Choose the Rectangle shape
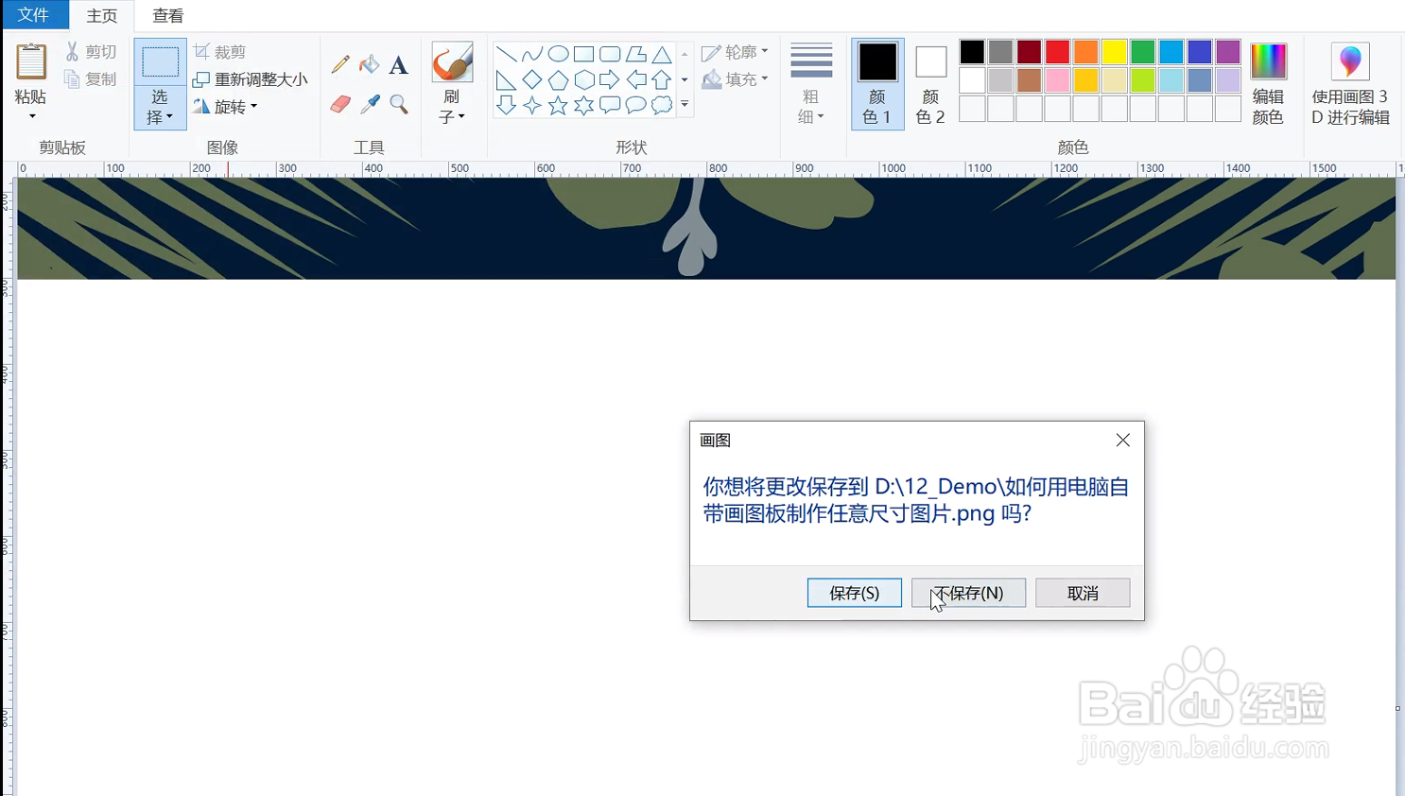Viewport: 1405px width, 796px height. 584,54
